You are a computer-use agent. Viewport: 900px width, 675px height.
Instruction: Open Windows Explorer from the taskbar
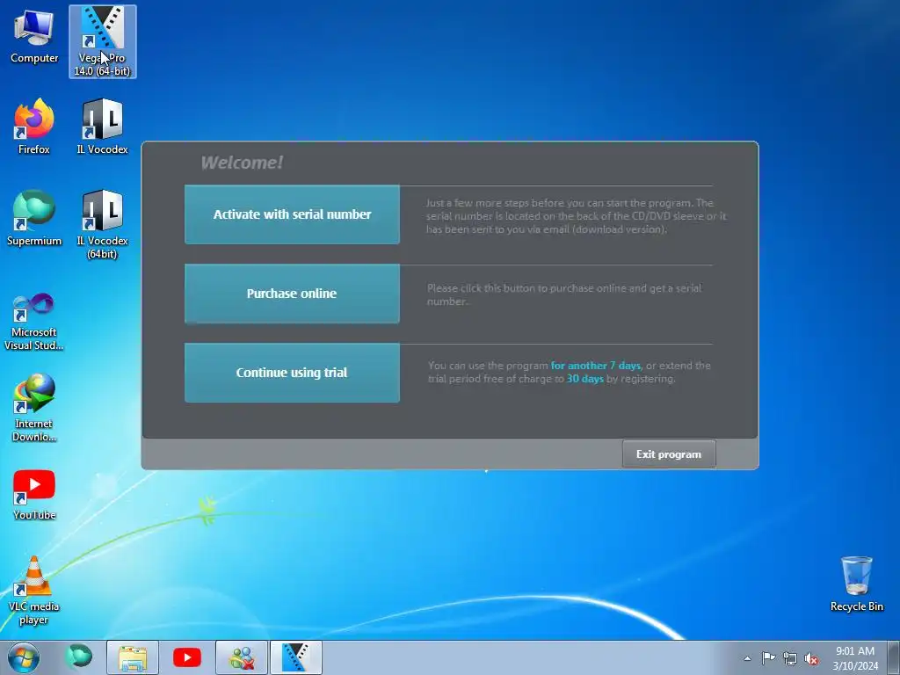[133, 657]
